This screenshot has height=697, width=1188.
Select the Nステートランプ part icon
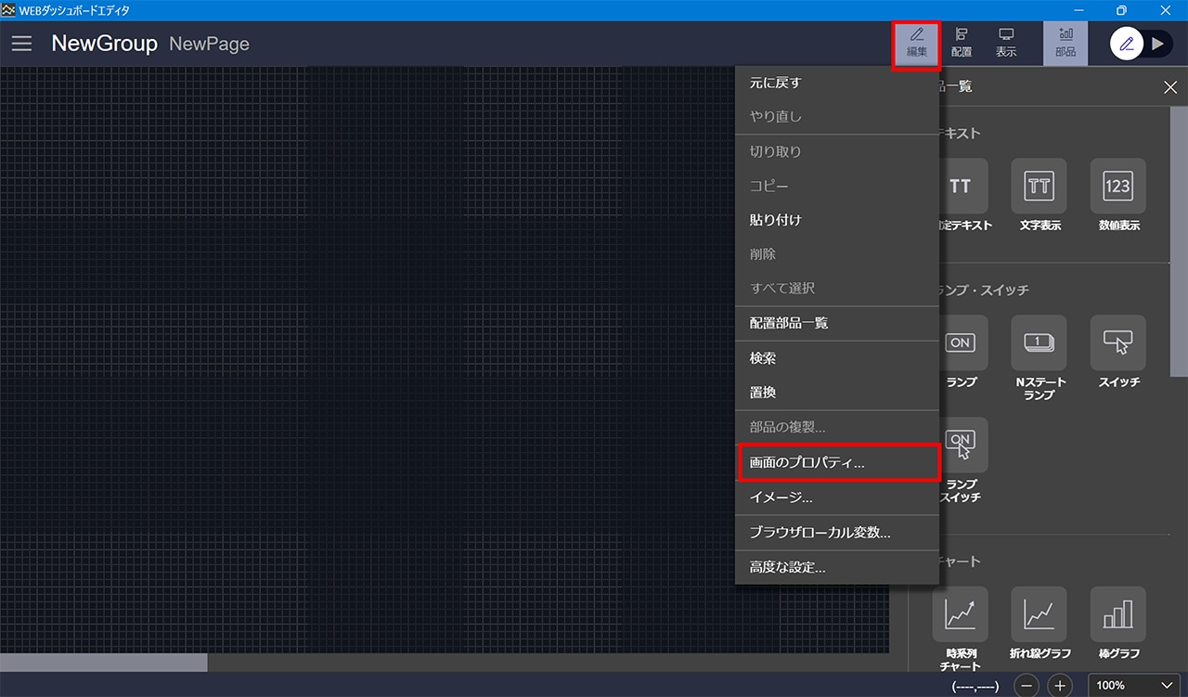click(1039, 343)
